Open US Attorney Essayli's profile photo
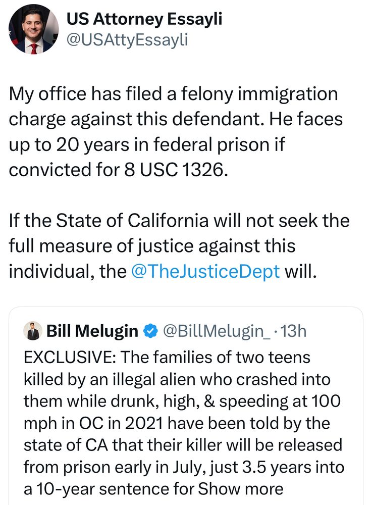Image resolution: width=372 pixels, height=505 pixels. tap(33, 29)
